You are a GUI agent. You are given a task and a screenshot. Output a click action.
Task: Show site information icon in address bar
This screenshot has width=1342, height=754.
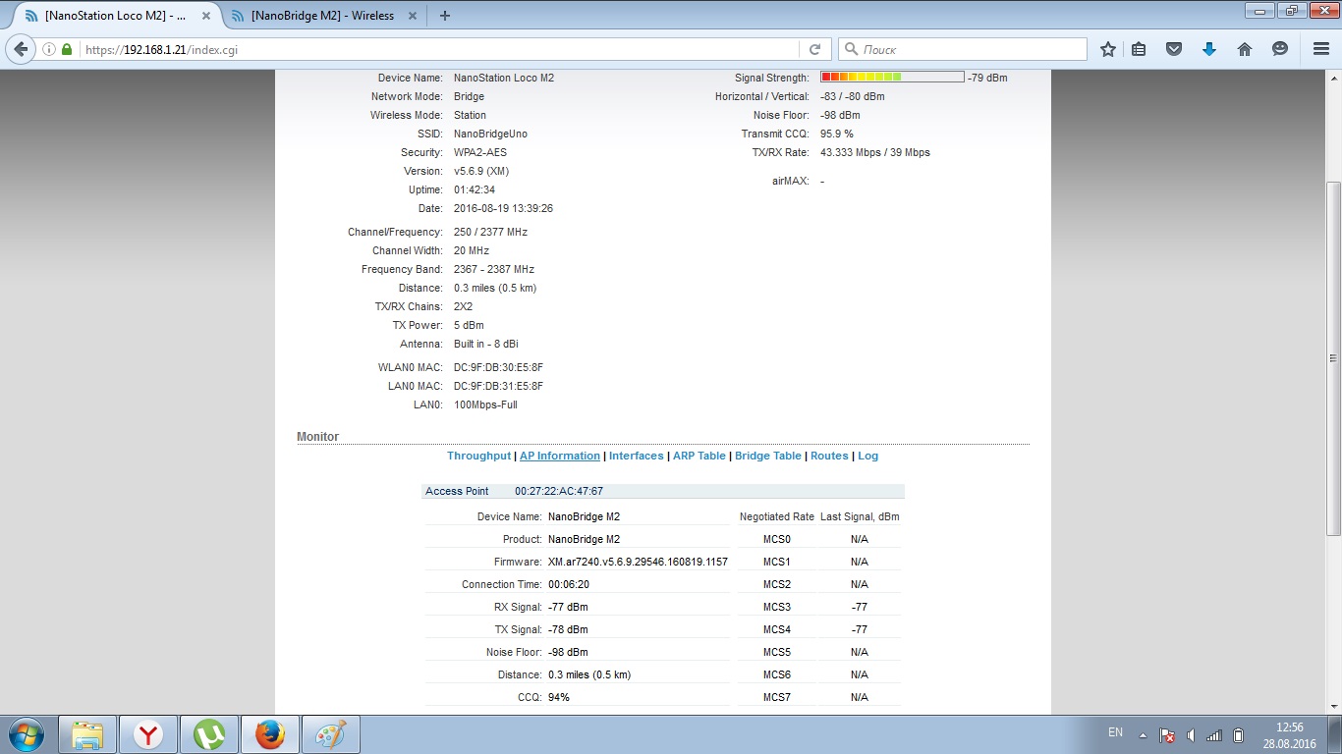pyautogui.click(x=49, y=49)
